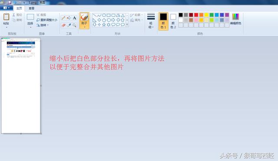Activate 颜色 1 foreground color

(x=163, y=21)
